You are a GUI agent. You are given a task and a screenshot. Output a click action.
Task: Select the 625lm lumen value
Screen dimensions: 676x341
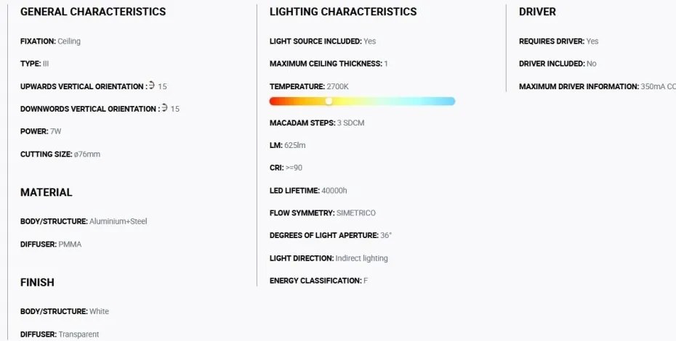coord(295,145)
